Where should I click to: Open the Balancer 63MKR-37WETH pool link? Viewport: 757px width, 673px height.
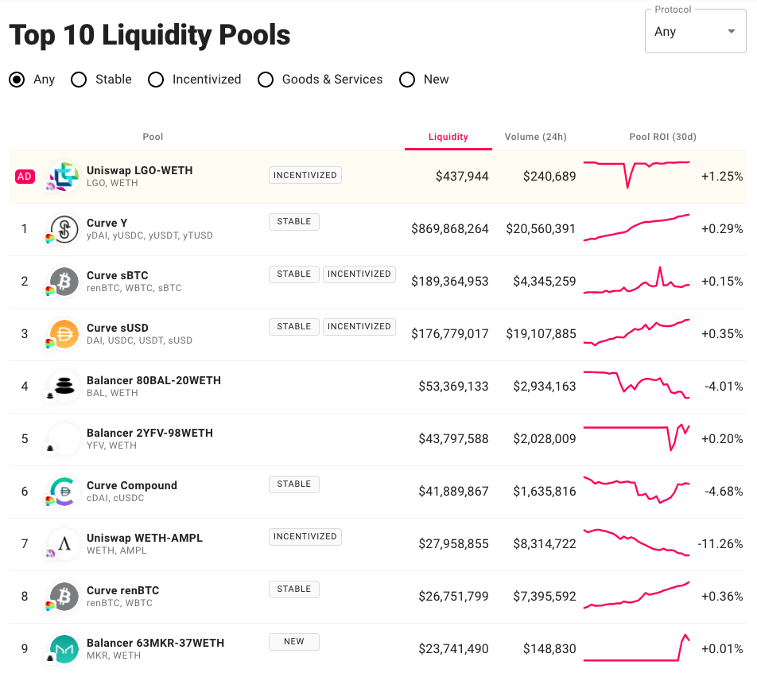click(156, 643)
